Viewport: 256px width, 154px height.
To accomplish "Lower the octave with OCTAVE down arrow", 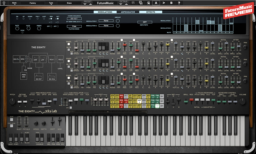I will (x=121, y=4).
